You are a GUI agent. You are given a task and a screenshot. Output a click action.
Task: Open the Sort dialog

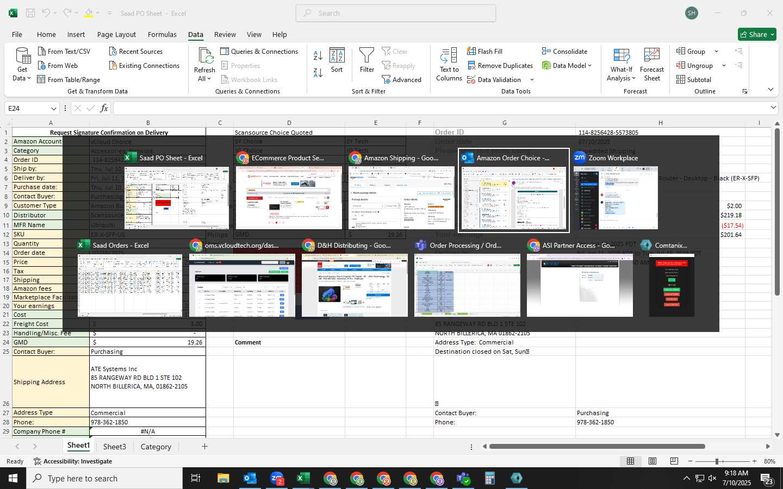[x=337, y=60]
